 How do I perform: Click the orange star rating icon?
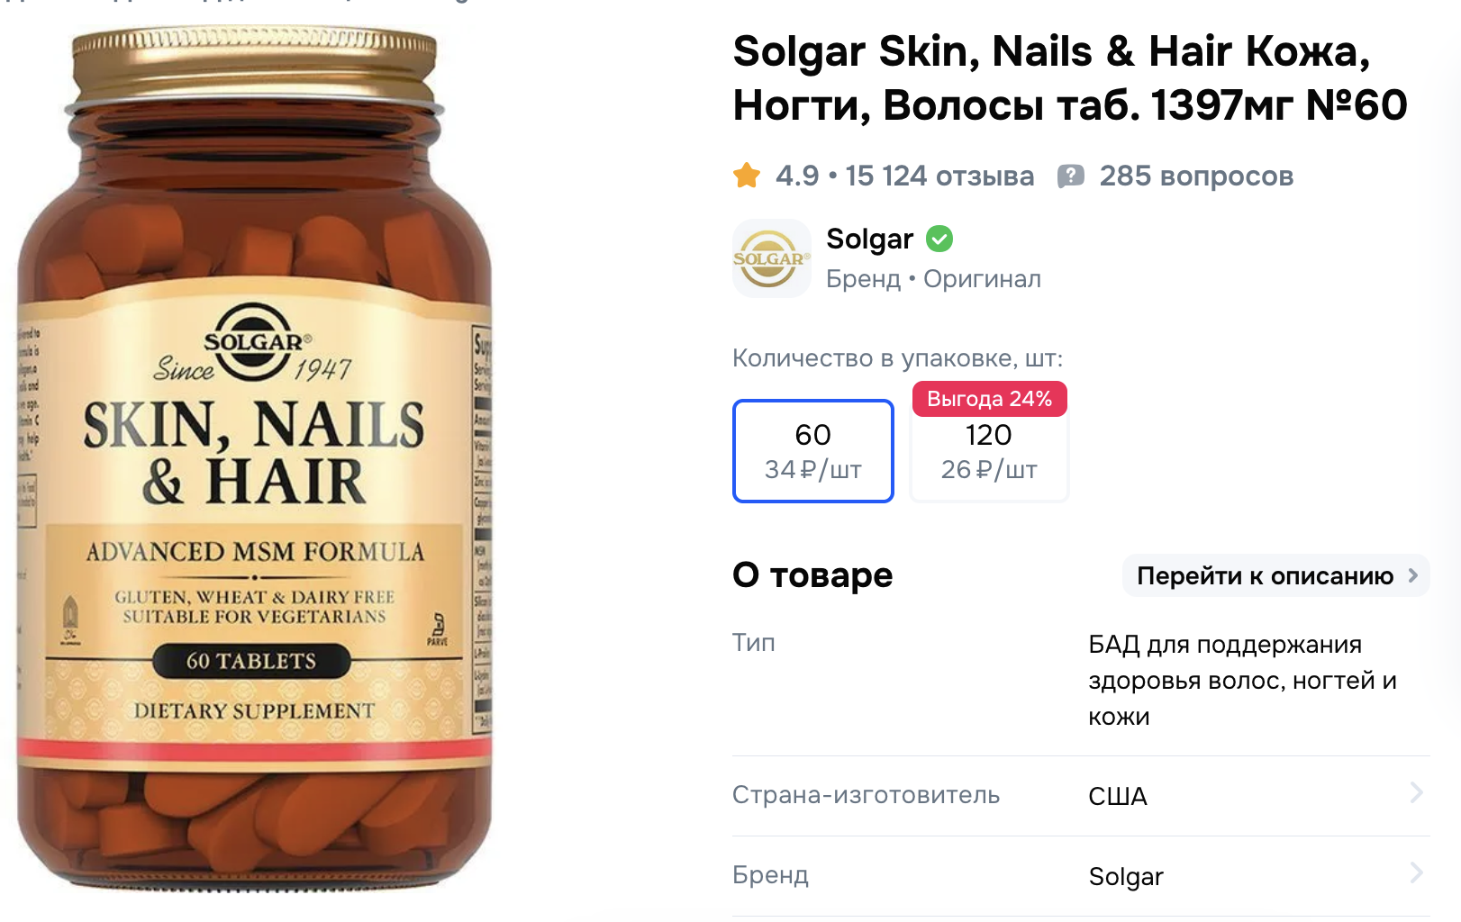[747, 176]
